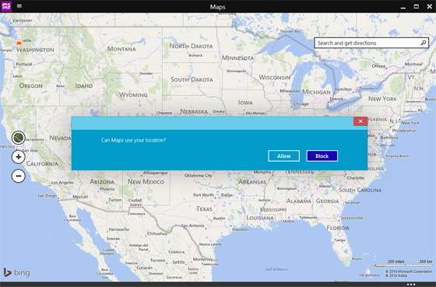Image resolution: width=436 pixels, height=287 pixels.
Task: Minimize the Maps window
Action: pos(403,7)
